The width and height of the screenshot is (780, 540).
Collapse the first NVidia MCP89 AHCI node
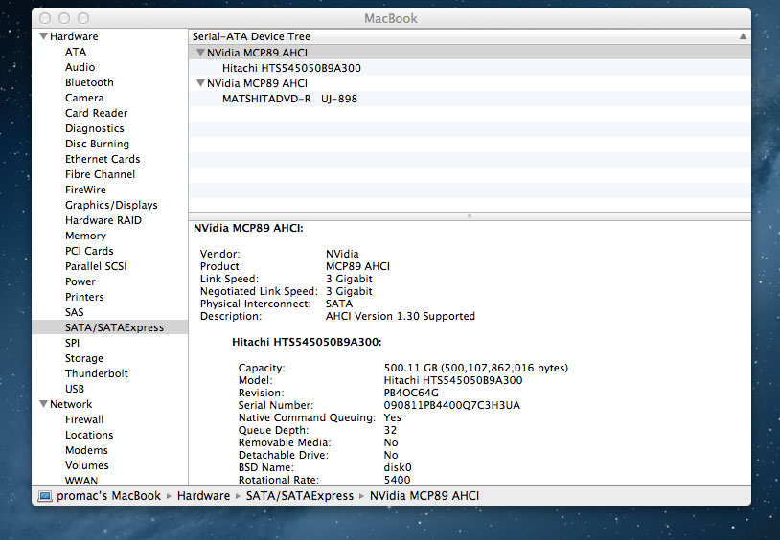[x=200, y=53]
